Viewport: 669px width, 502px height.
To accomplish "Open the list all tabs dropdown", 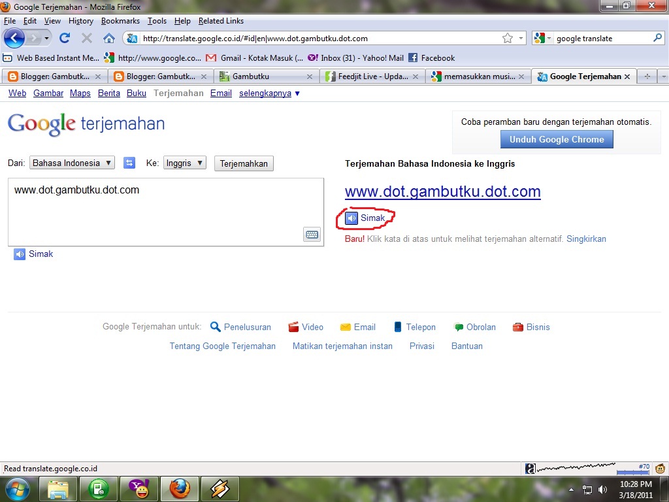I will click(x=664, y=77).
